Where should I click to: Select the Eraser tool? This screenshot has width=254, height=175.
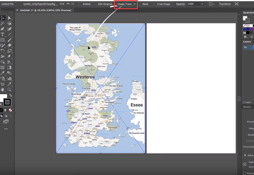pos(10,45)
